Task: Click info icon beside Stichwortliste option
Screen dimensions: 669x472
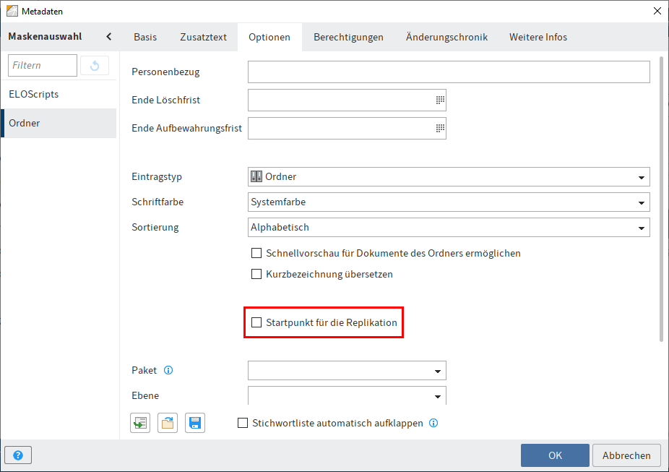Action: pos(433,423)
